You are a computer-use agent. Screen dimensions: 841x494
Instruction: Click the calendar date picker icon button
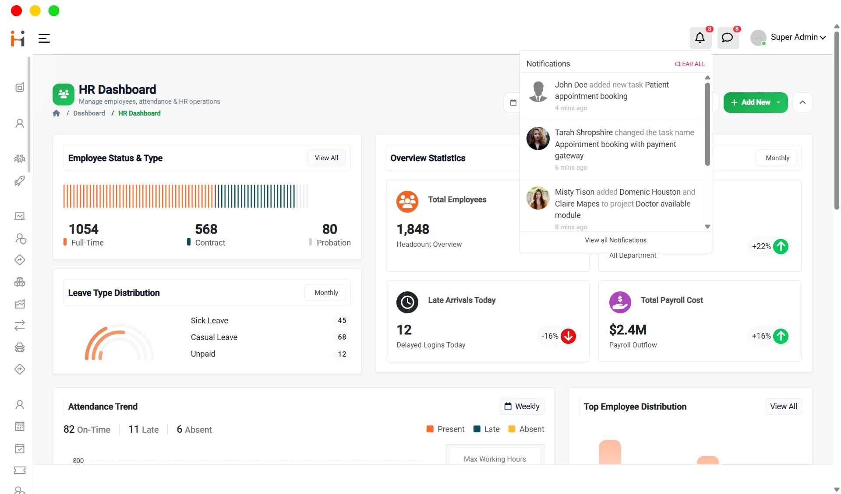[x=513, y=103]
